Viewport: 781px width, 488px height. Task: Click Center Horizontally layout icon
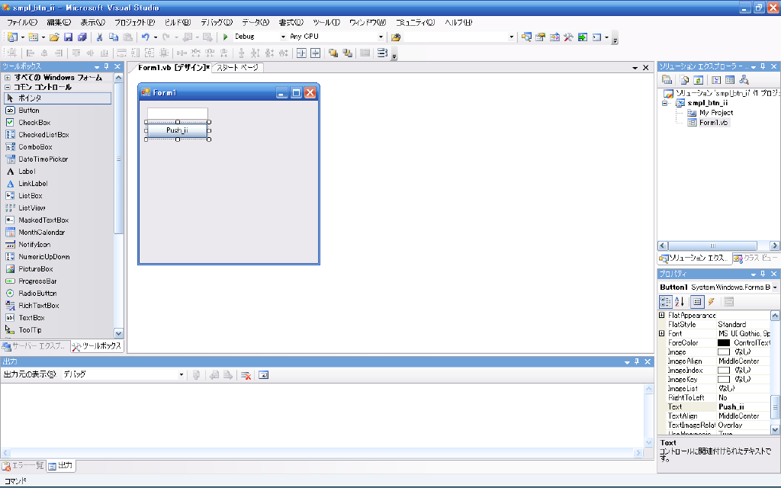pyautogui.click(x=301, y=53)
